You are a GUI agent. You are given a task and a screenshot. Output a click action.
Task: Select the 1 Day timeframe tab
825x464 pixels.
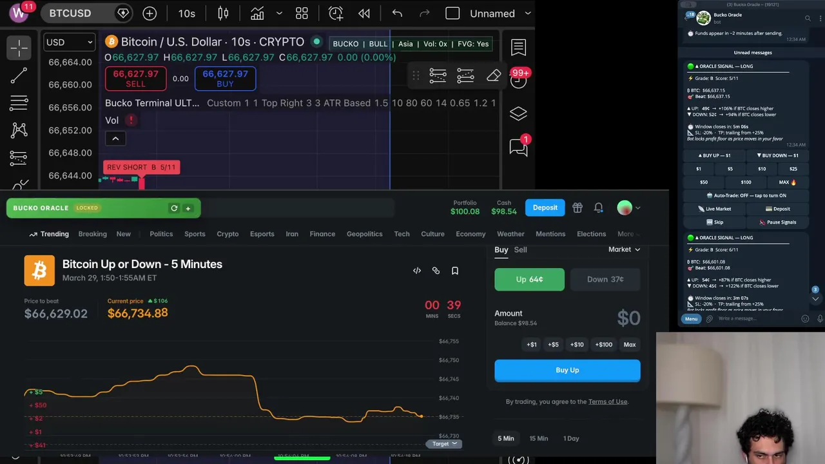[571, 438]
